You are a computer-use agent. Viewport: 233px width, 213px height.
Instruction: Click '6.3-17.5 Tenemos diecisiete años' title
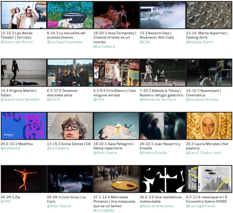tap(62, 93)
